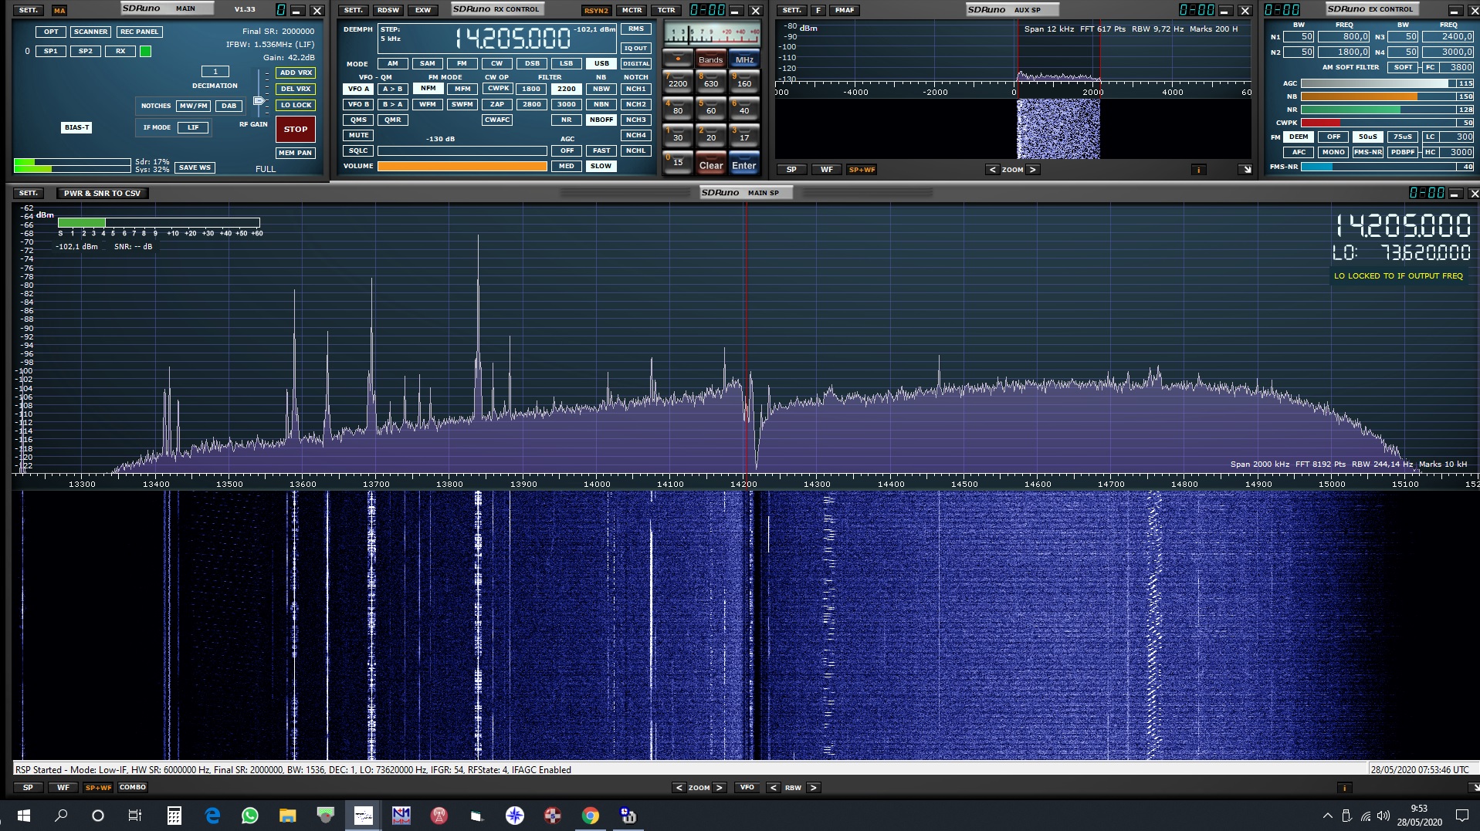The image size is (1480, 831).
Task: Decrease RBW with the left arrow
Action: [x=773, y=788]
